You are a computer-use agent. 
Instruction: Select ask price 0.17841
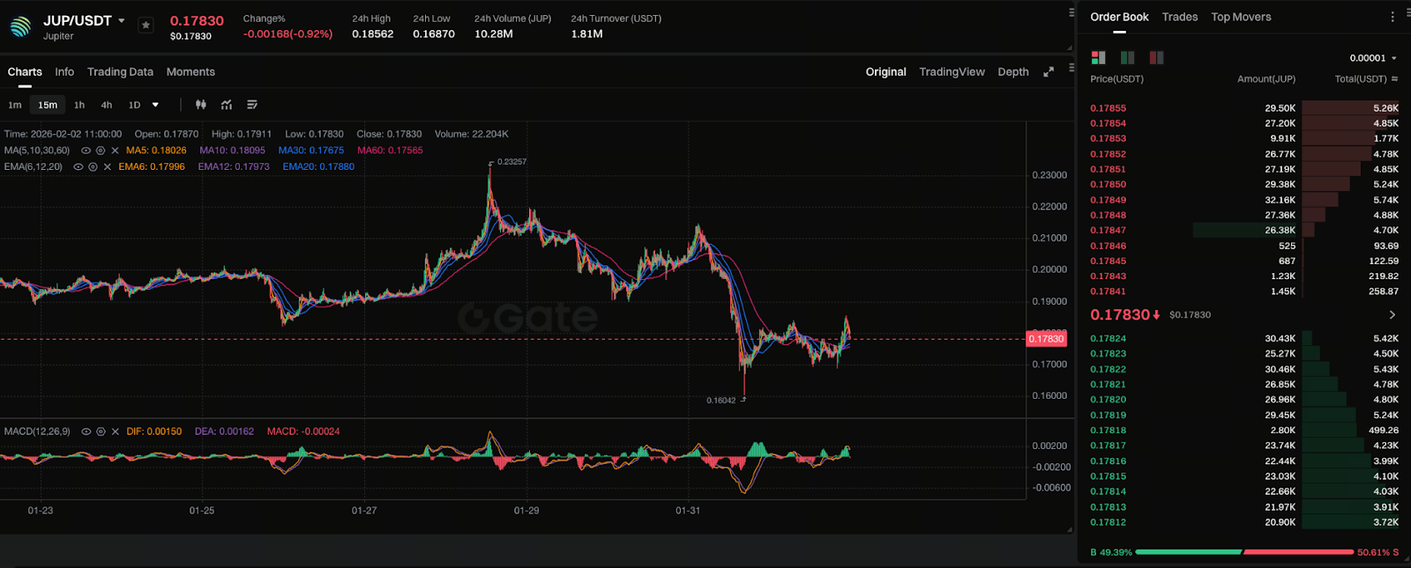coord(1108,291)
